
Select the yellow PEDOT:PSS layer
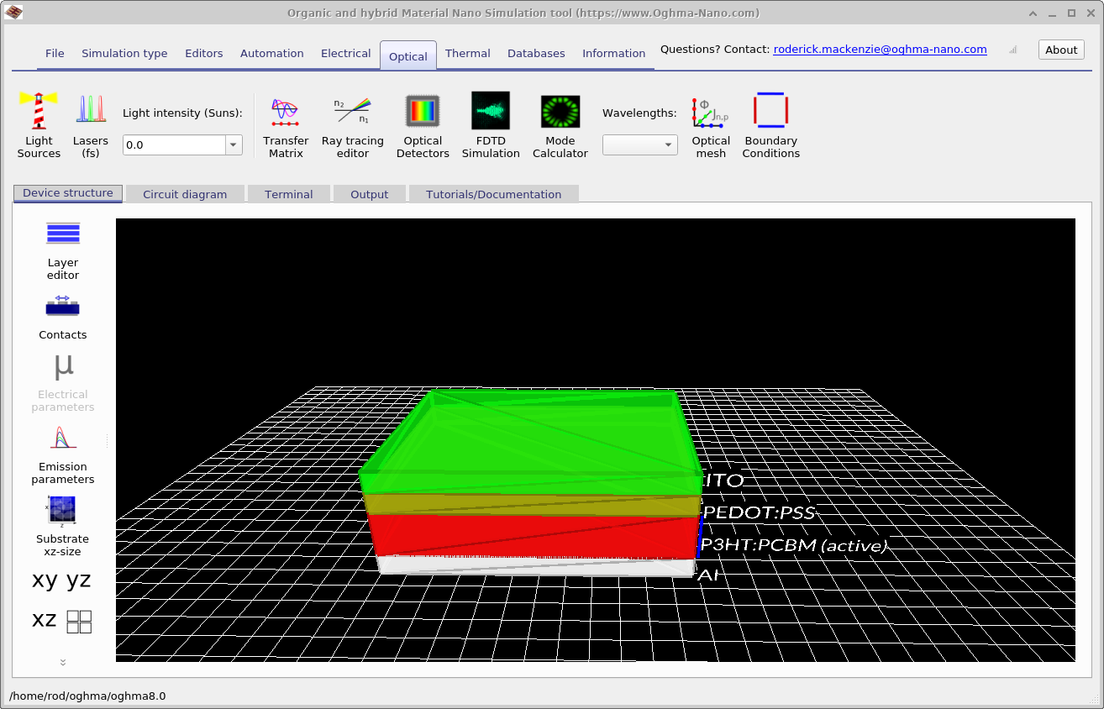click(x=534, y=506)
